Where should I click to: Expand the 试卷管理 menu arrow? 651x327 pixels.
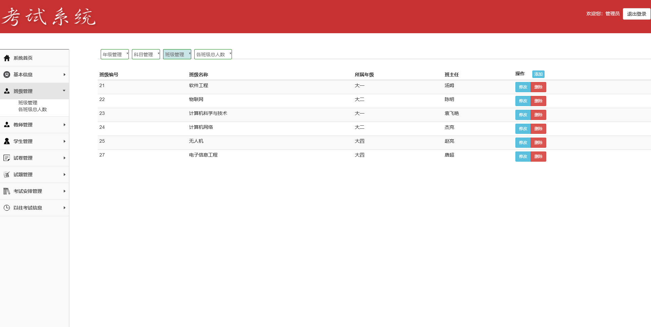(x=64, y=158)
